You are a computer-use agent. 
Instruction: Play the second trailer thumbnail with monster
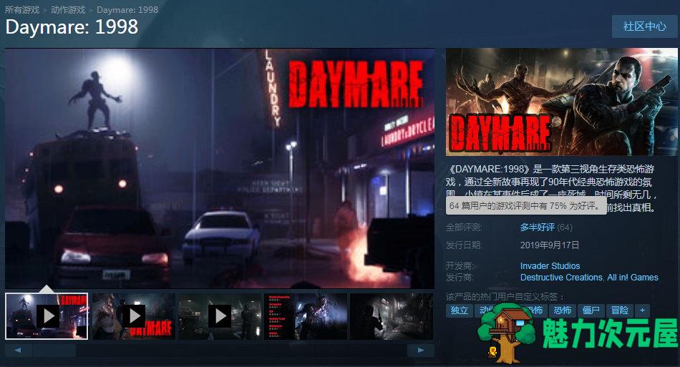coord(134,316)
